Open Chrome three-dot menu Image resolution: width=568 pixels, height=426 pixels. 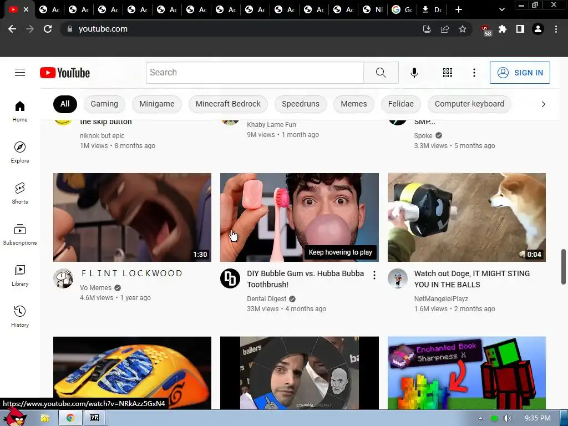point(556,29)
